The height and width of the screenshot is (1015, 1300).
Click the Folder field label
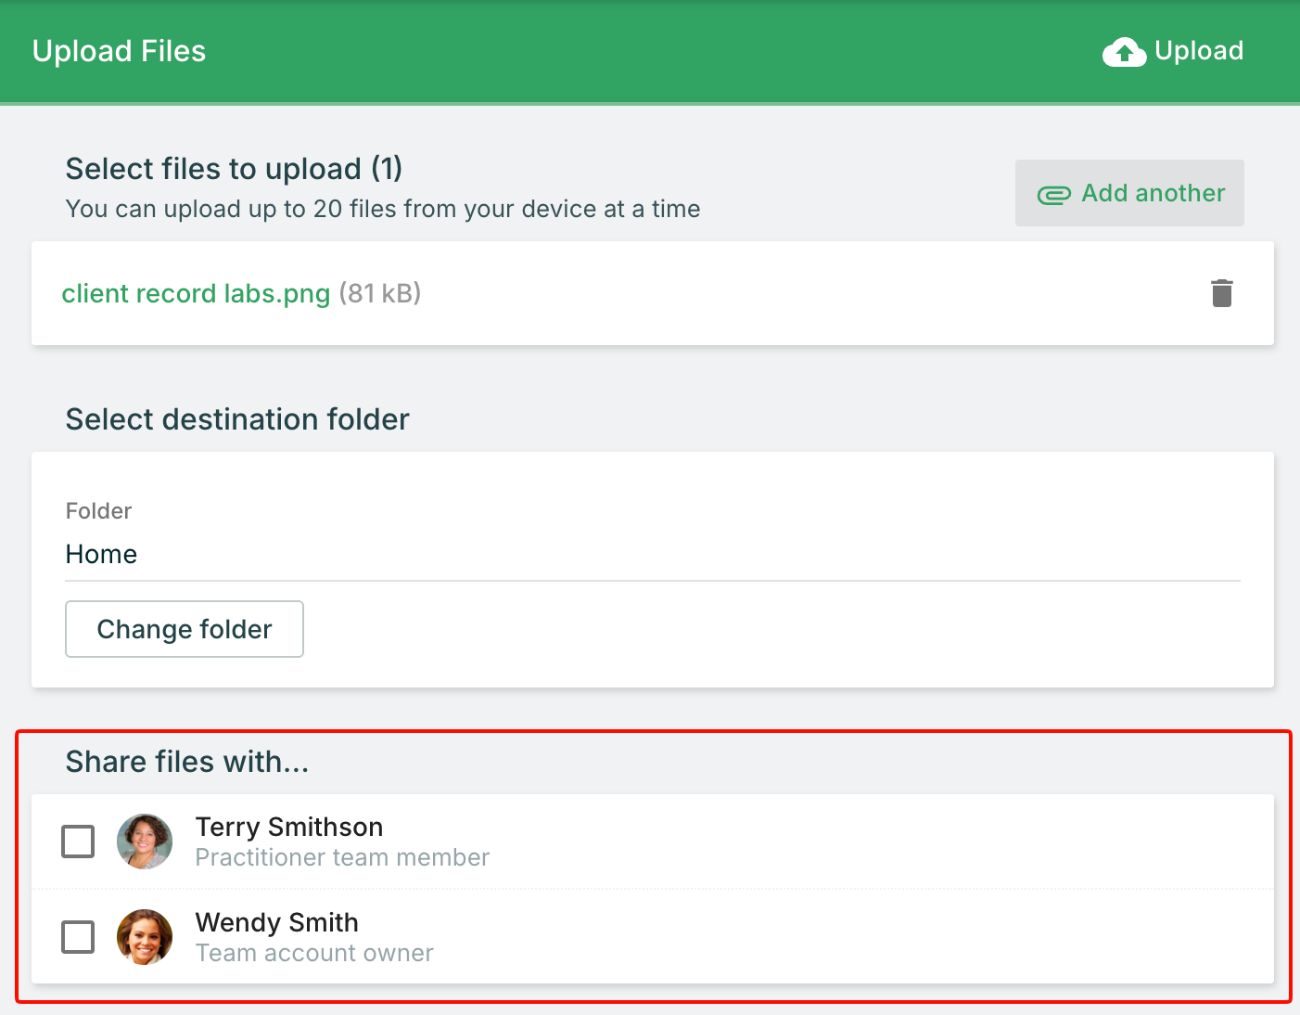[x=98, y=511]
